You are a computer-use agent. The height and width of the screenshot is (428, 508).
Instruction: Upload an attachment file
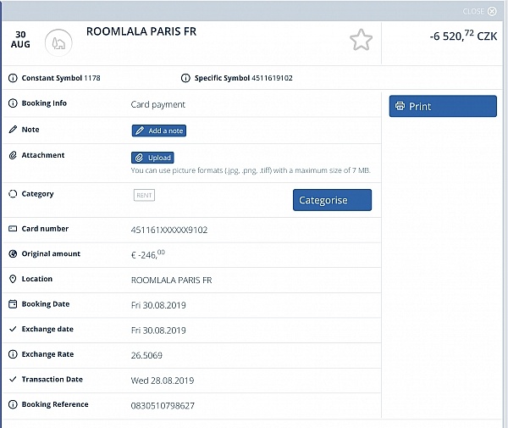pos(152,158)
